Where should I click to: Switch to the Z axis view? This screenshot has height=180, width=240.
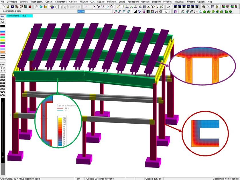click(x=103, y=7)
